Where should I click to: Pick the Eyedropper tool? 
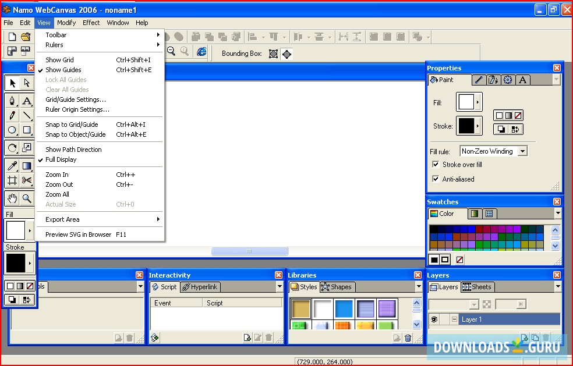click(x=12, y=166)
